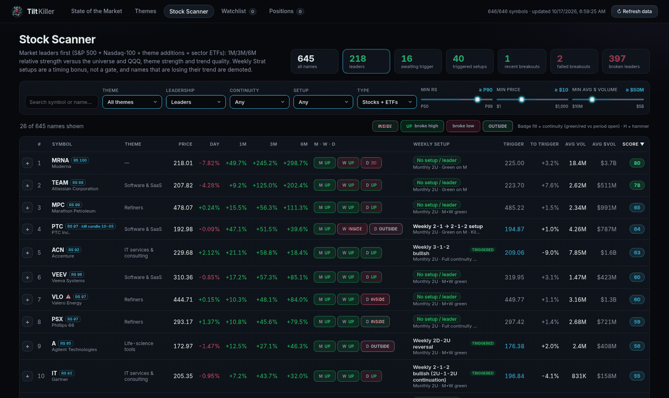This screenshot has height=398, width=669.
Task: Go to State of the Market tab
Action: (x=96, y=11)
